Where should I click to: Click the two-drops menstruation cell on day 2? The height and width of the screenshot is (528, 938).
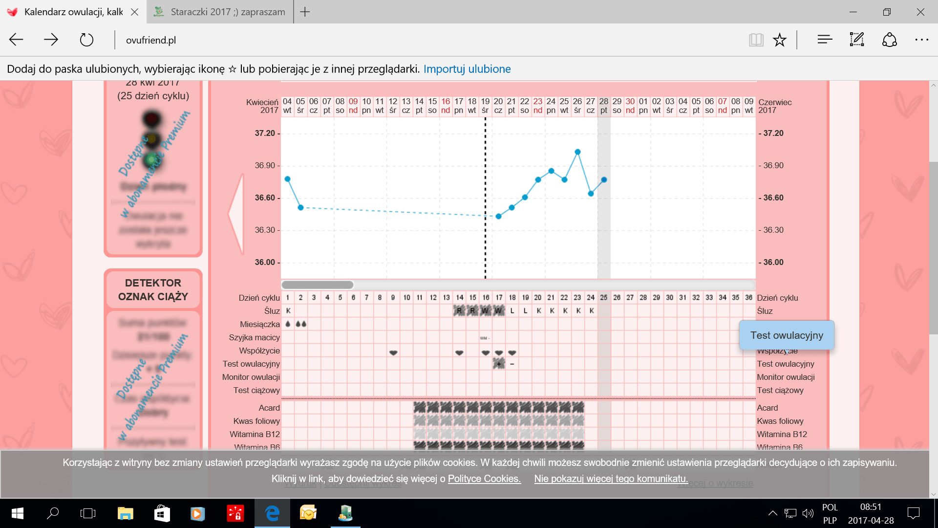[x=301, y=324]
